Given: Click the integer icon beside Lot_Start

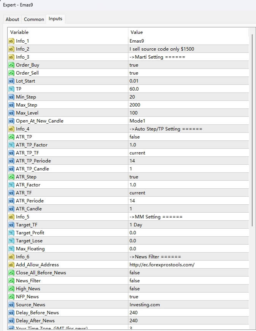Looking at the screenshot, I should coord(11,81).
